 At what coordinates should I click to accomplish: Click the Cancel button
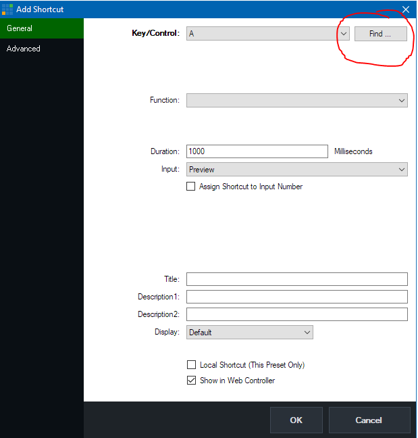tap(369, 420)
